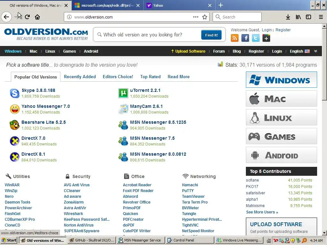327x245 pixels.
Task: Click the large Android platform banner
Action: click(281, 155)
